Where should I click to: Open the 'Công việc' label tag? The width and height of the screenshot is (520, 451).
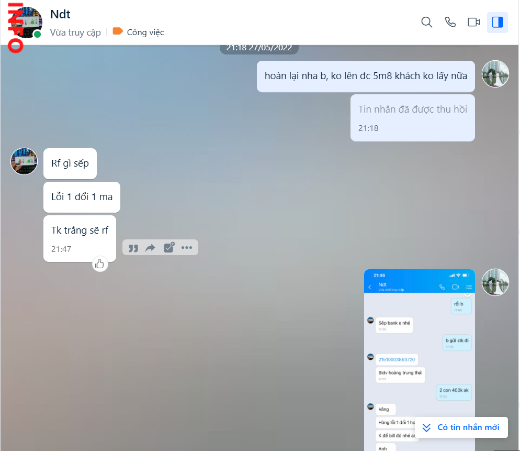point(139,32)
